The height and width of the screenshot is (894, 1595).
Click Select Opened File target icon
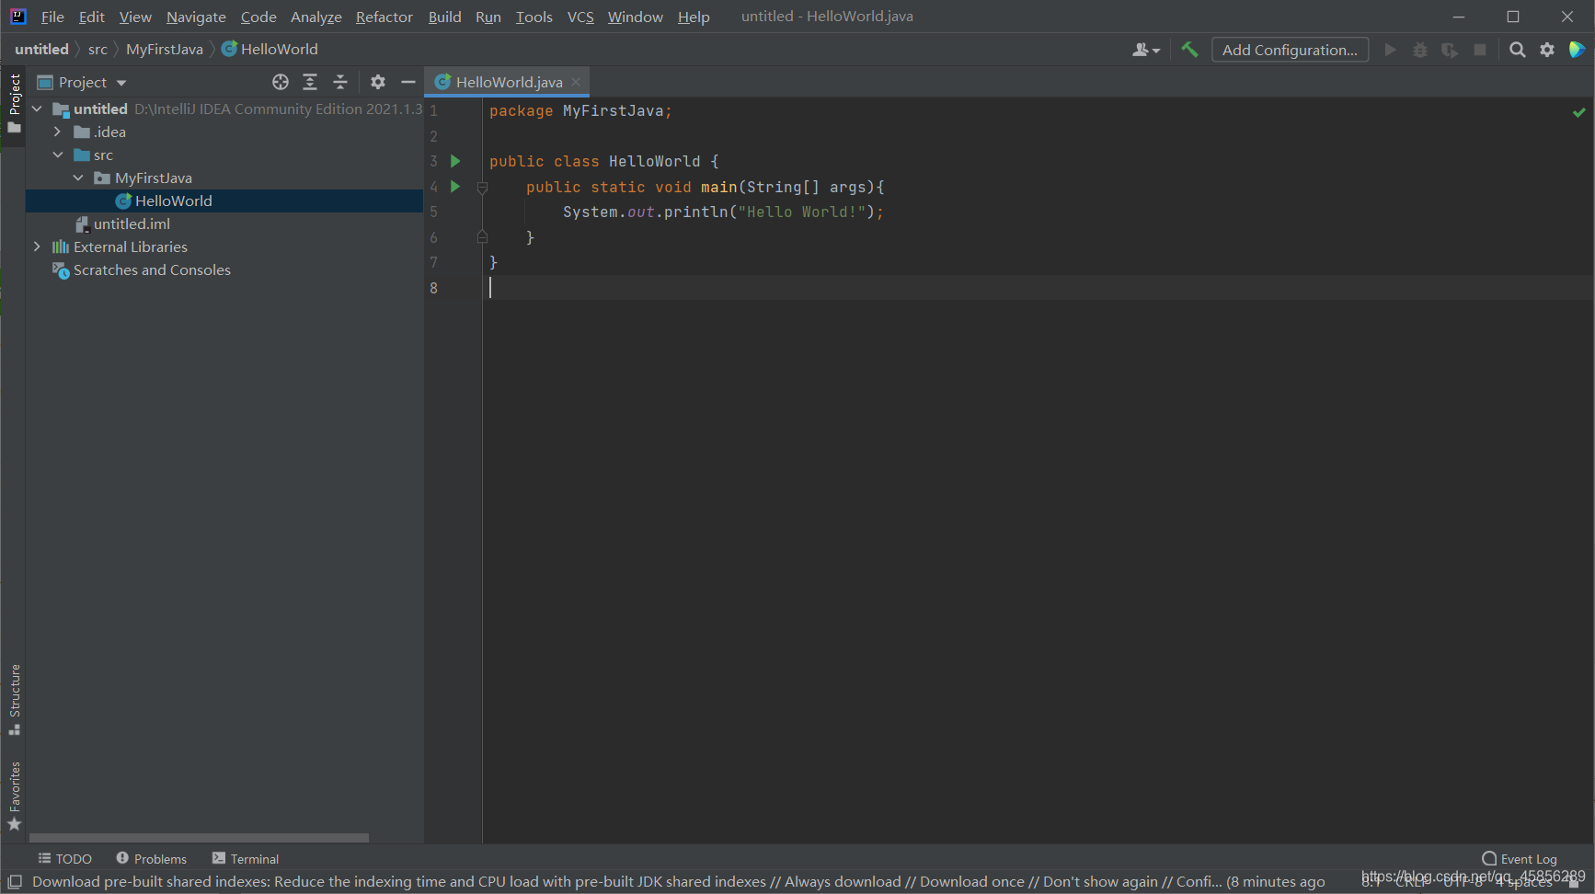[281, 82]
